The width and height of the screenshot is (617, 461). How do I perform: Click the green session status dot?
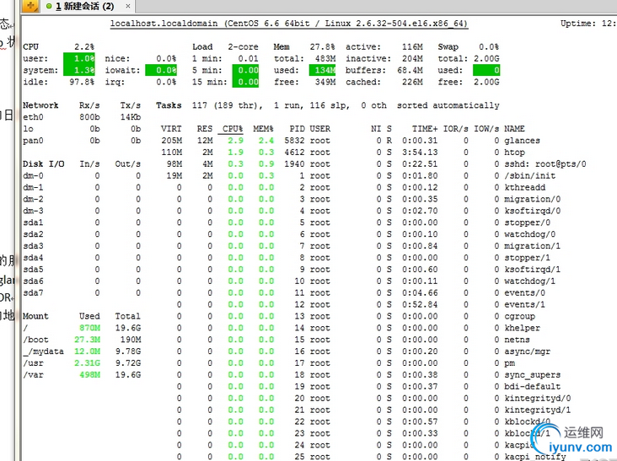(49, 6)
